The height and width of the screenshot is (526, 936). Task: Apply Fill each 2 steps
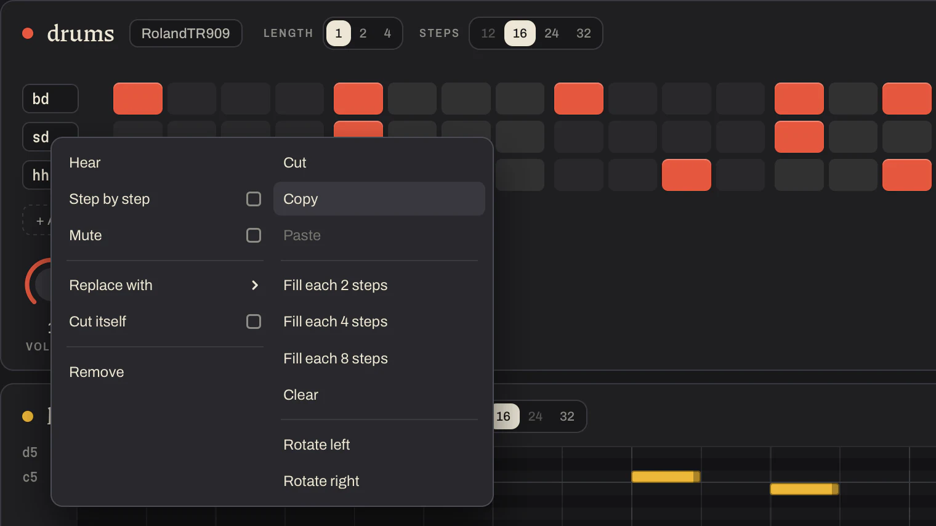(336, 285)
